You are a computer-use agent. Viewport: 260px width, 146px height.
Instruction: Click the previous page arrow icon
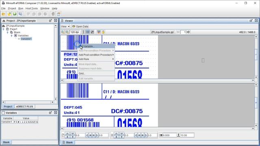point(178,32)
